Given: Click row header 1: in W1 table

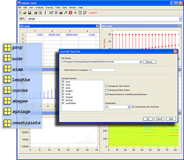Looking at the screenshot, I should (23, 35).
